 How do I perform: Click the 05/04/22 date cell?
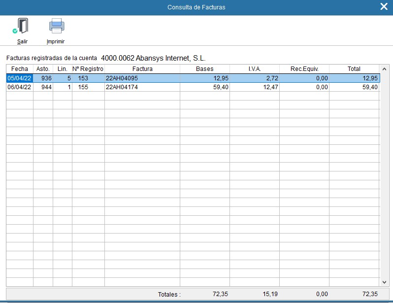pos(20,78)
